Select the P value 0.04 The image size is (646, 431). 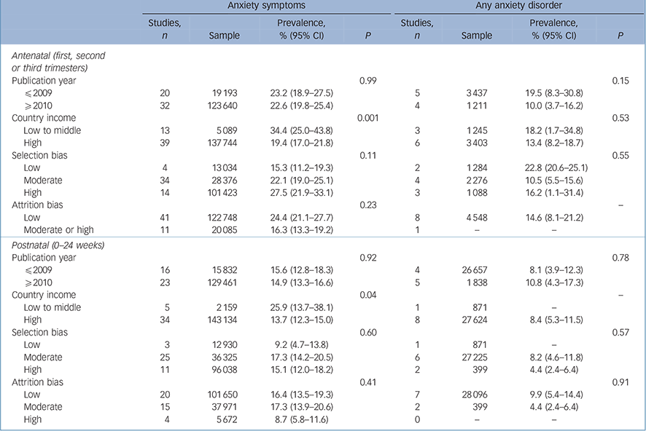click(x=368, y=295)
